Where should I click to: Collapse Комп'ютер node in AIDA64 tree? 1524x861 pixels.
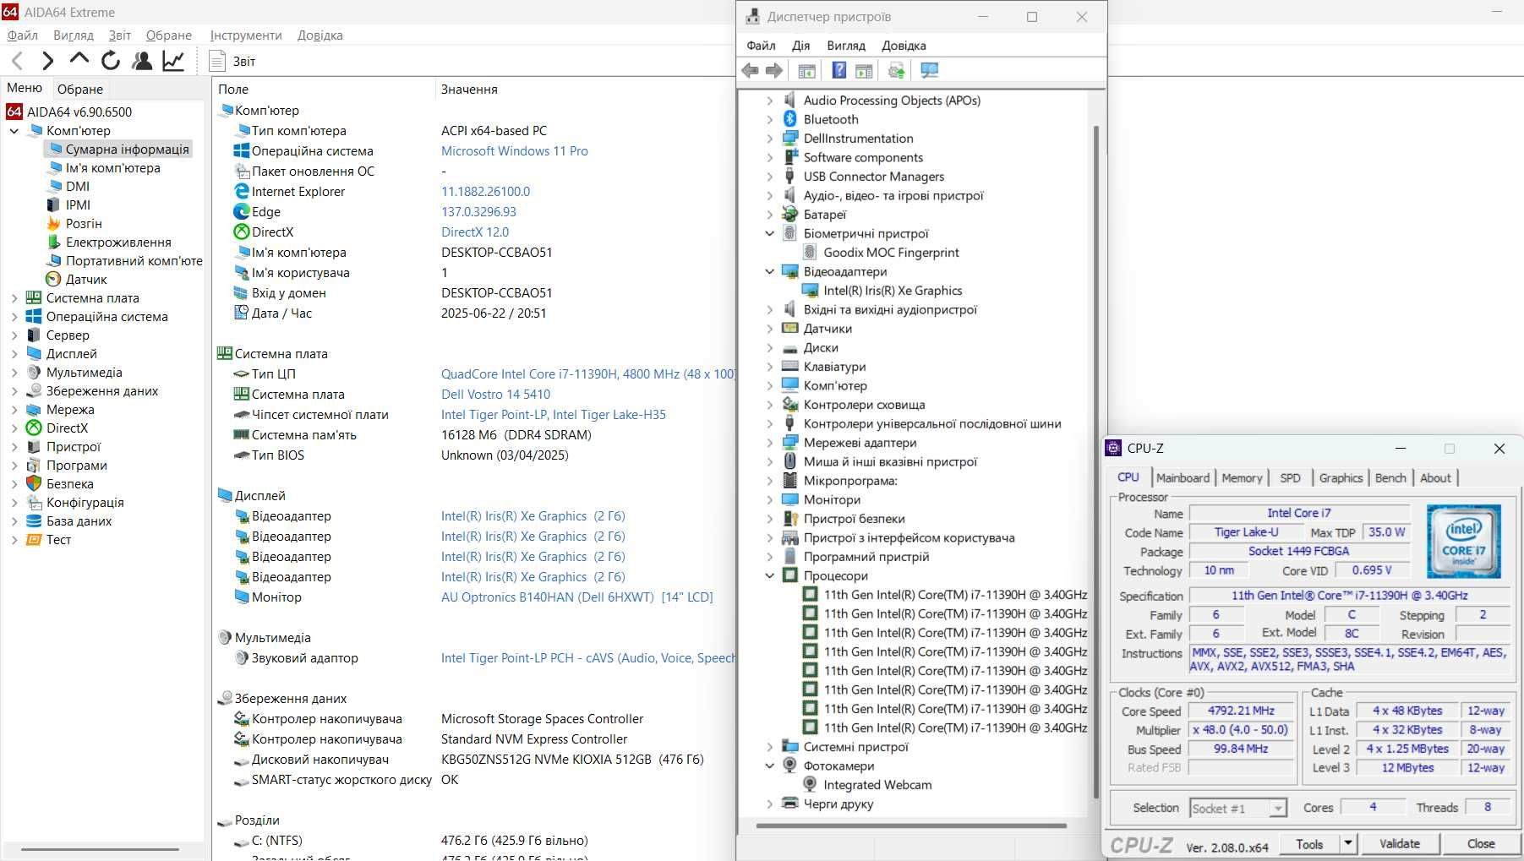coord(14,131)
